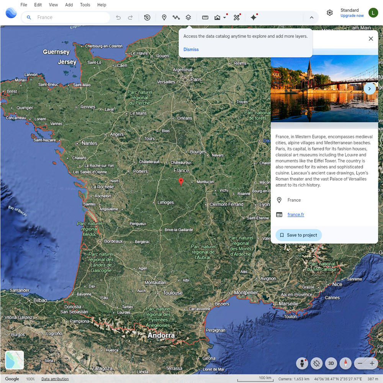383x383 pixels.
Task: Close the France info panel
Action: point(371,39)
